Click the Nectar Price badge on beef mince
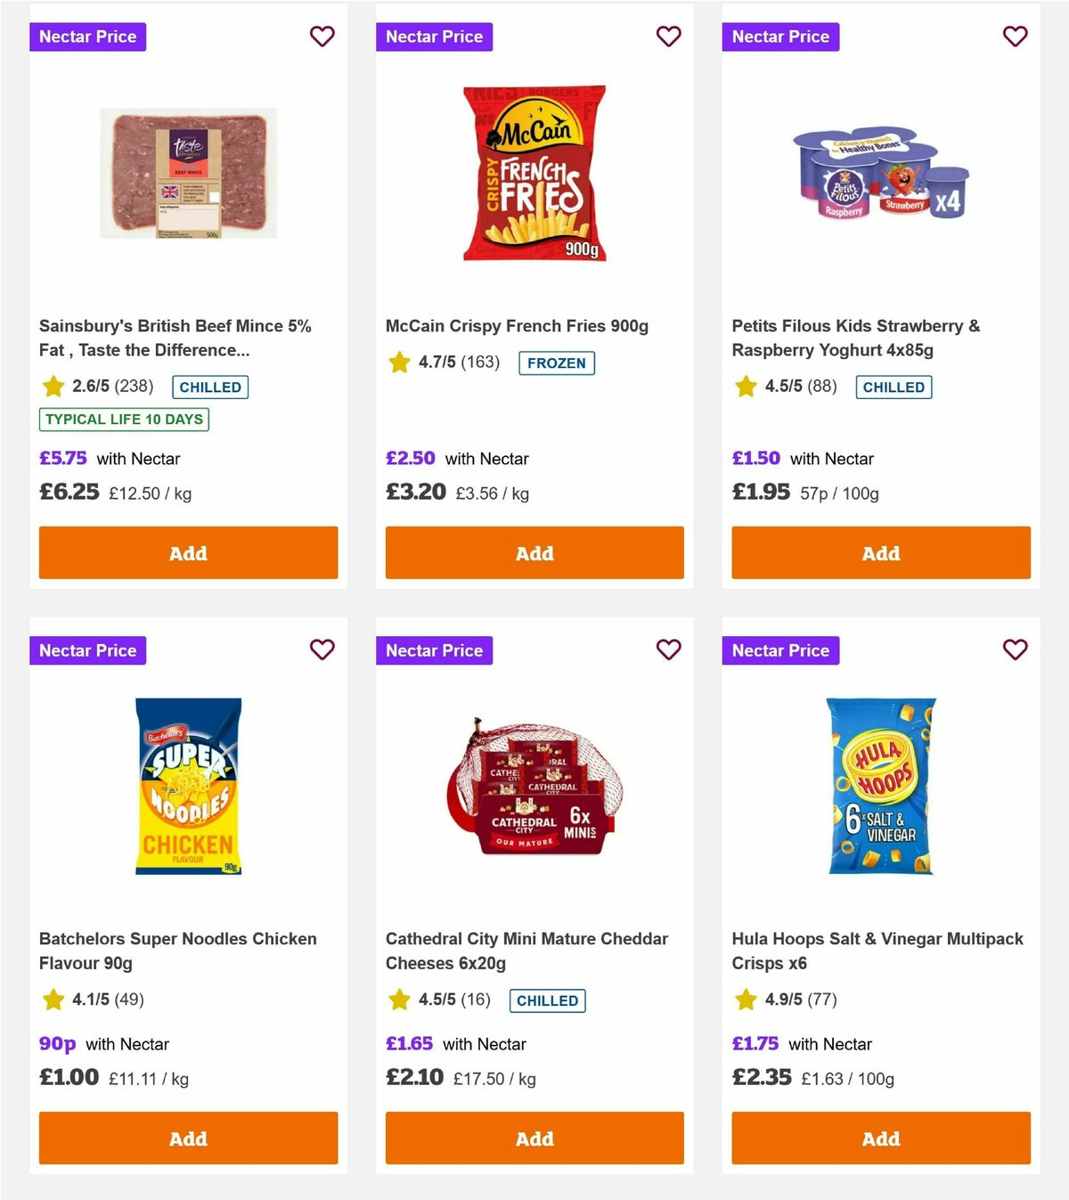The height and width of the screenshot is (1200, 1069). 87,37
